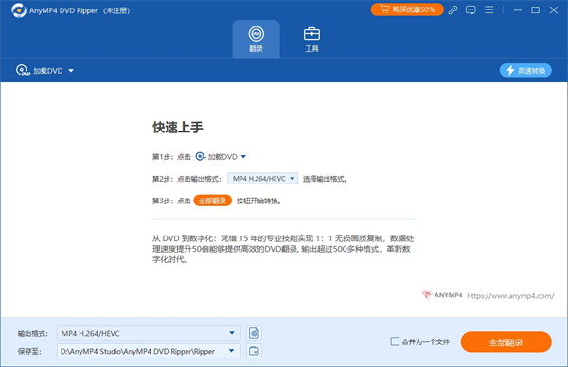This screenshot has height=367, width=568.
Task: Click the 保存至 save path field
Action: 139,351
